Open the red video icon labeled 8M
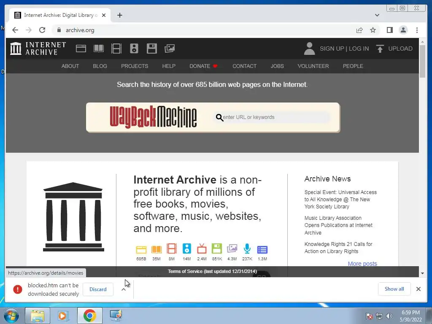432x324 pixels. [171, 248]
